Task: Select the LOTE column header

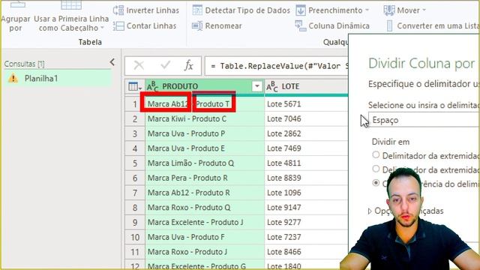Action: pyautogui.click(x=306, y=87)
